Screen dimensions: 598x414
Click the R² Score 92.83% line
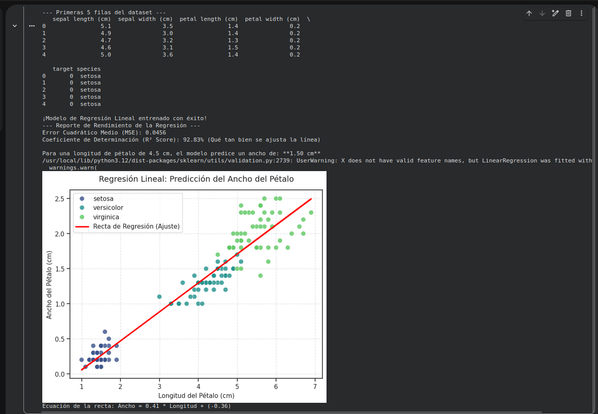click(x=181, y=140)
